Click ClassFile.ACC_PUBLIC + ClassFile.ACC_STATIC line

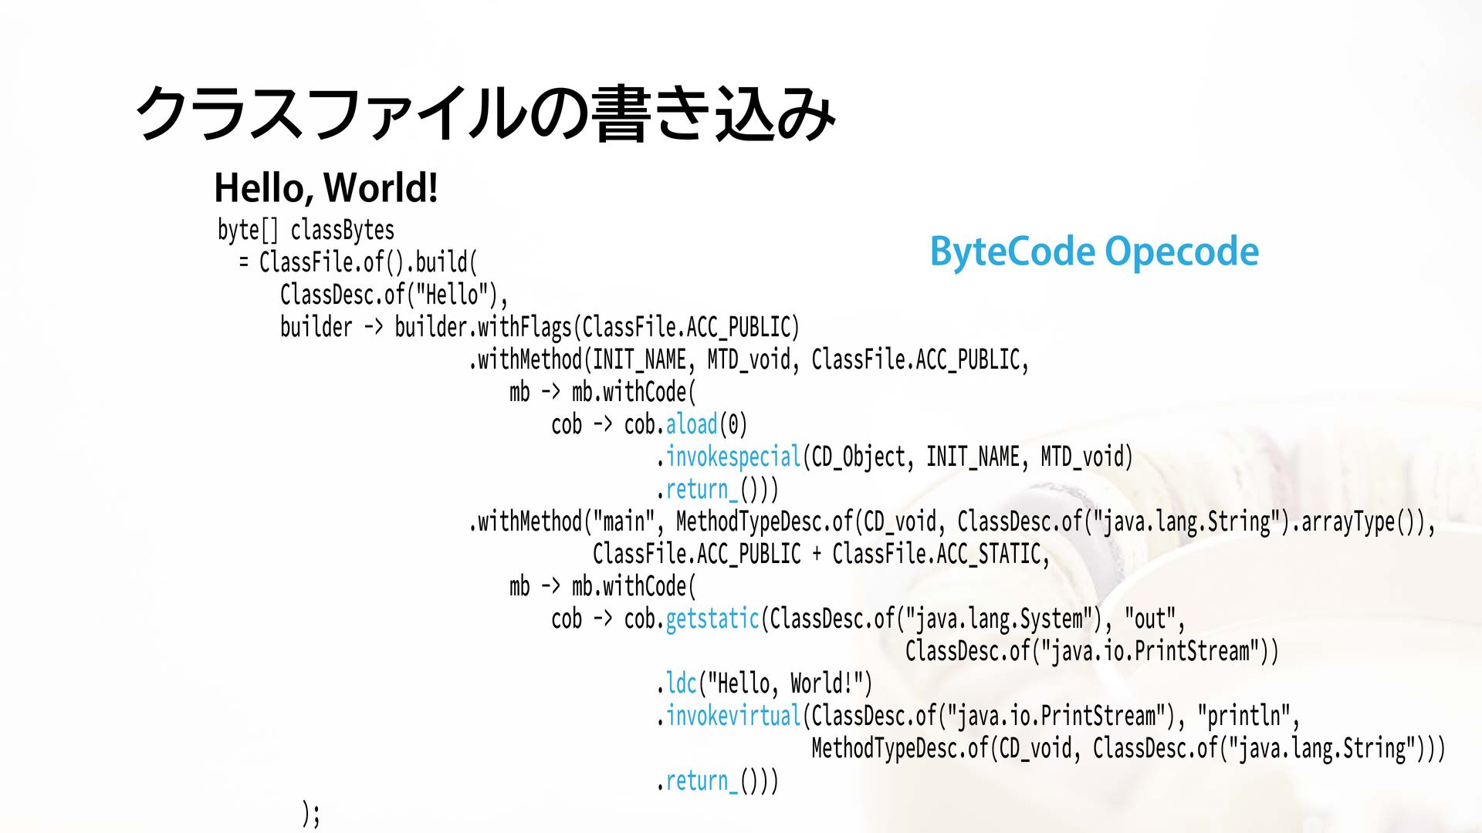point(821,554)
